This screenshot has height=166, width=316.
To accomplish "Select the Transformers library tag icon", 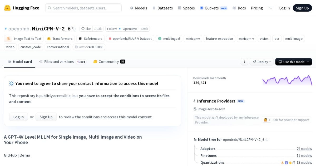I will click(x=49, y=38).
